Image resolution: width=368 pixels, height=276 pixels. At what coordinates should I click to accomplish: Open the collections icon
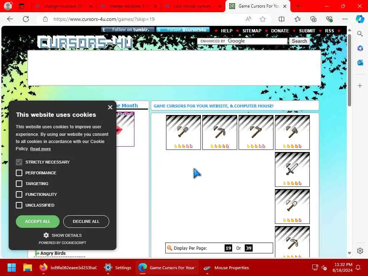pos(313,19)
